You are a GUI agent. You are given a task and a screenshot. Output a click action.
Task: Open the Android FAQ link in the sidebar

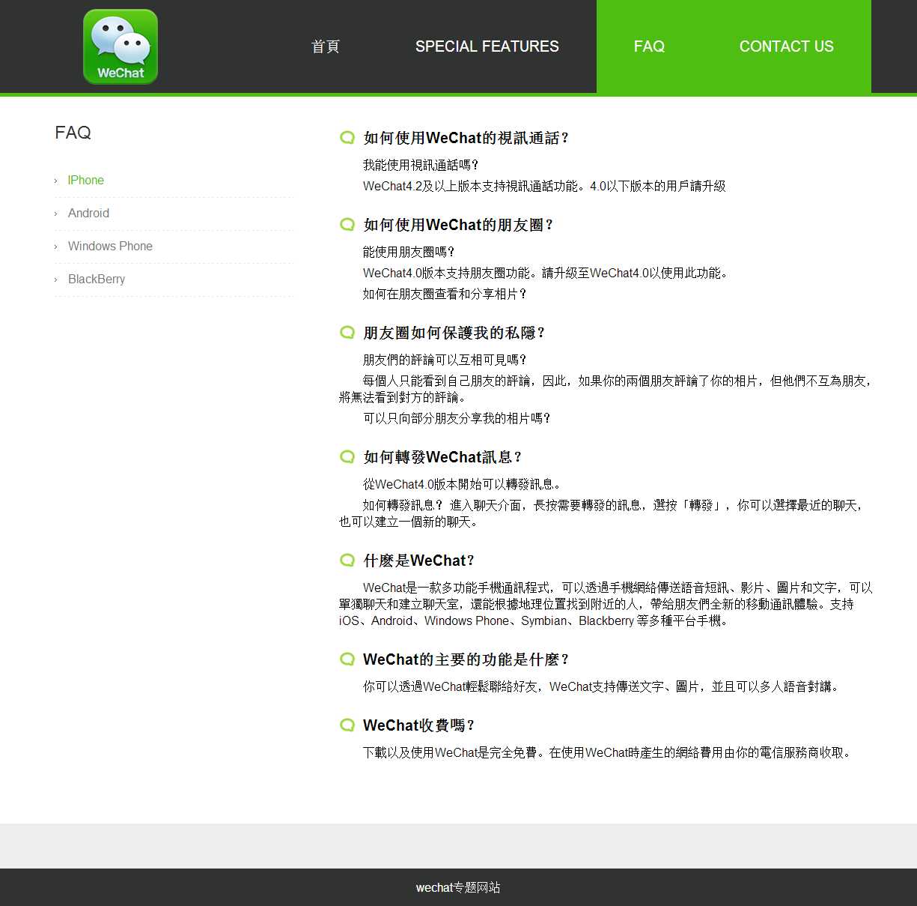[88, 214]
